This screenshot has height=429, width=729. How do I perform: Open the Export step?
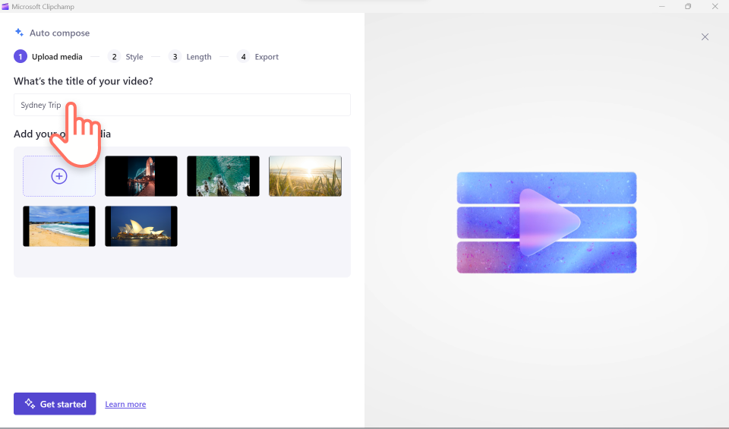pyautogui.click(x=258, y=57)
